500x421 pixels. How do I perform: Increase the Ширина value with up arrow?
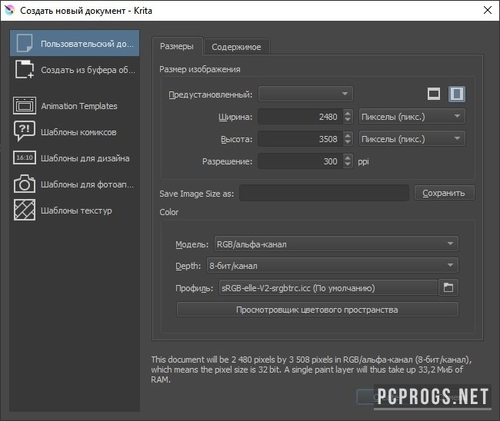(x=348, y=113)
